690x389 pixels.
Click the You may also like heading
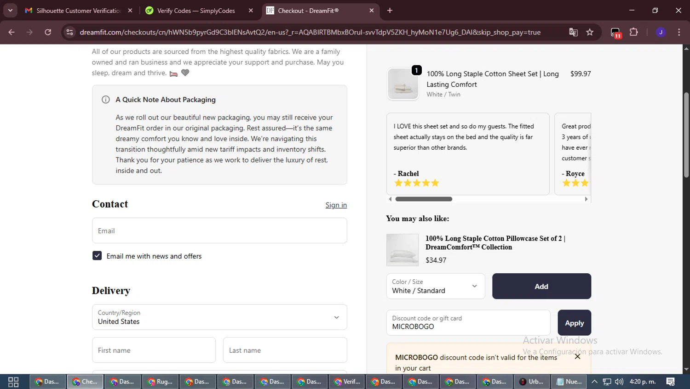[x=418, y=219]
